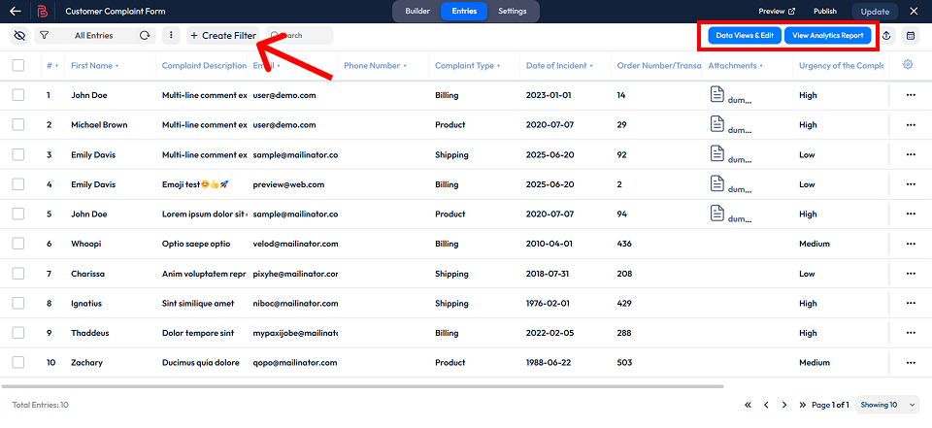Click the back arrow icon

(x=16, y=12)
